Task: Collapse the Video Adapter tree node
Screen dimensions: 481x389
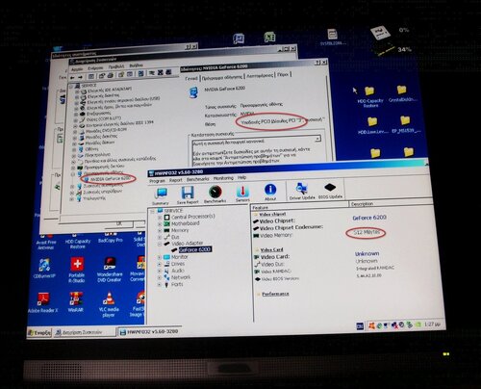Action: coord(160,245)
